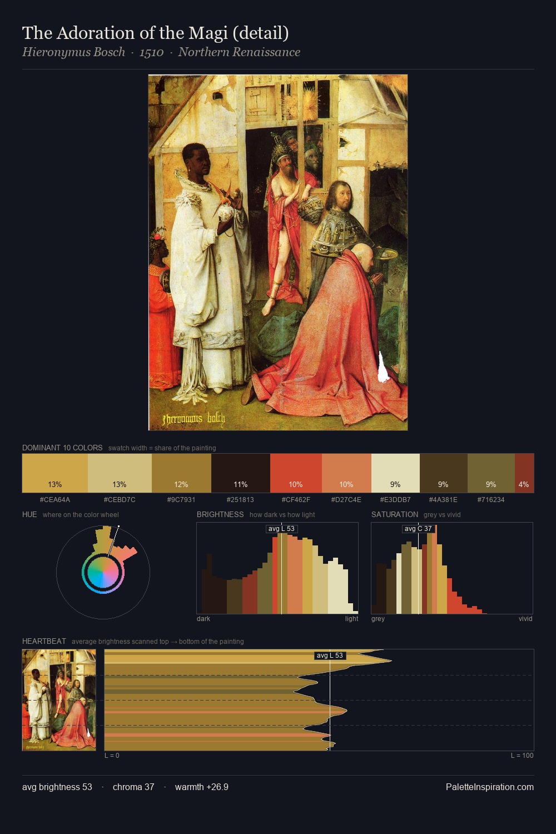Click the hex code '#E3DDB7' text
Image resolution: width=556 pixels, height=834 pixels.
click(395, 500)
